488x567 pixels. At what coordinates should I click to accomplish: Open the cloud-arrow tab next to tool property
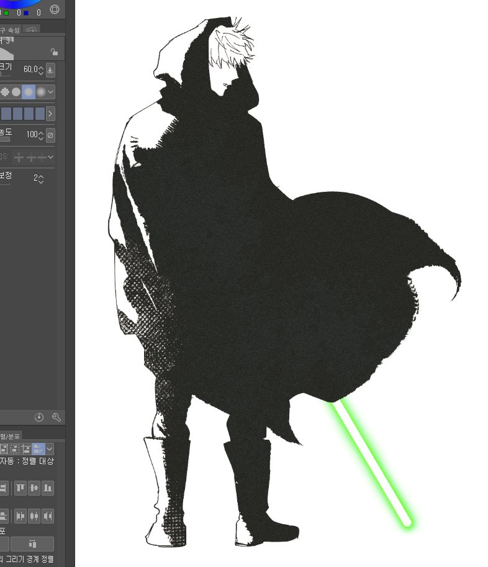click(32, 30)
